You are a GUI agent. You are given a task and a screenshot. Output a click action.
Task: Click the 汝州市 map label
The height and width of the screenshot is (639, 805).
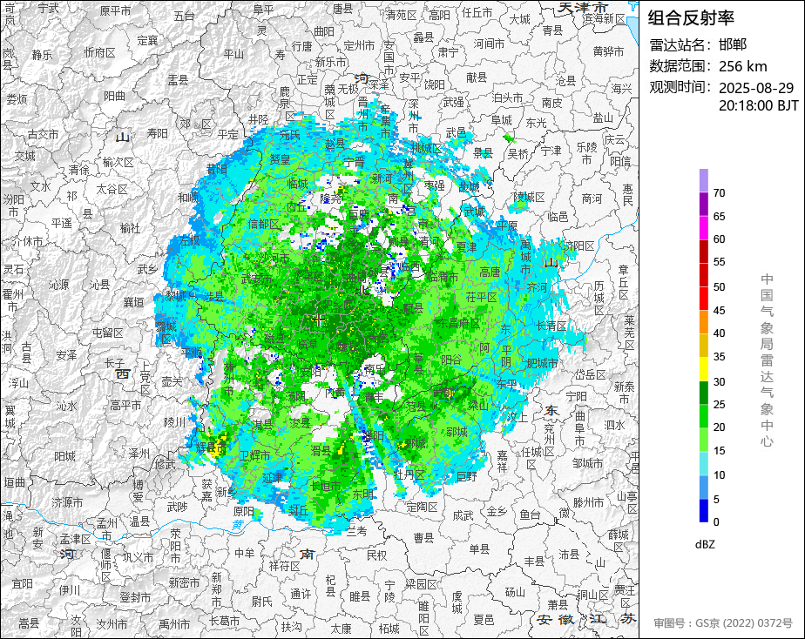coord(112,624)
